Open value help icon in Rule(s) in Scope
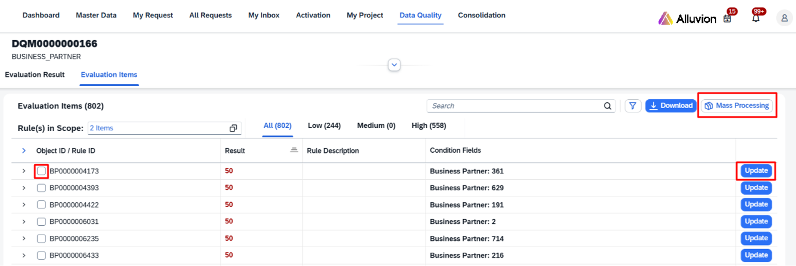 point(233,128)
